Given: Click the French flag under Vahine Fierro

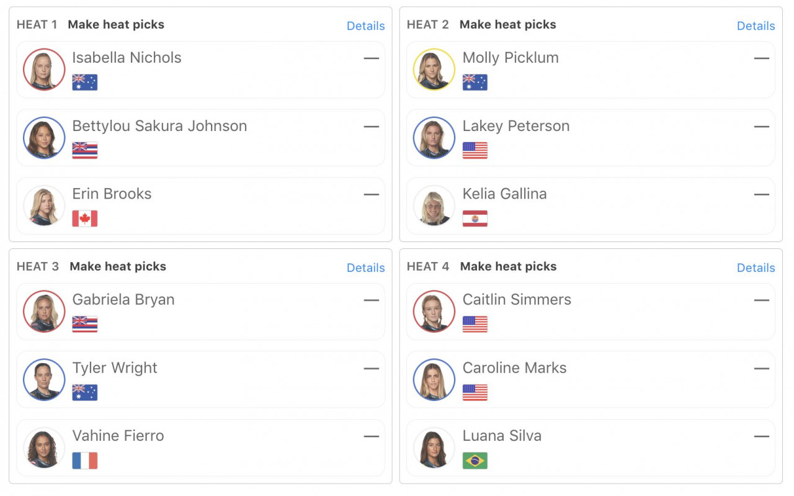Looking at the screenshot, I should tap(85, 461).
